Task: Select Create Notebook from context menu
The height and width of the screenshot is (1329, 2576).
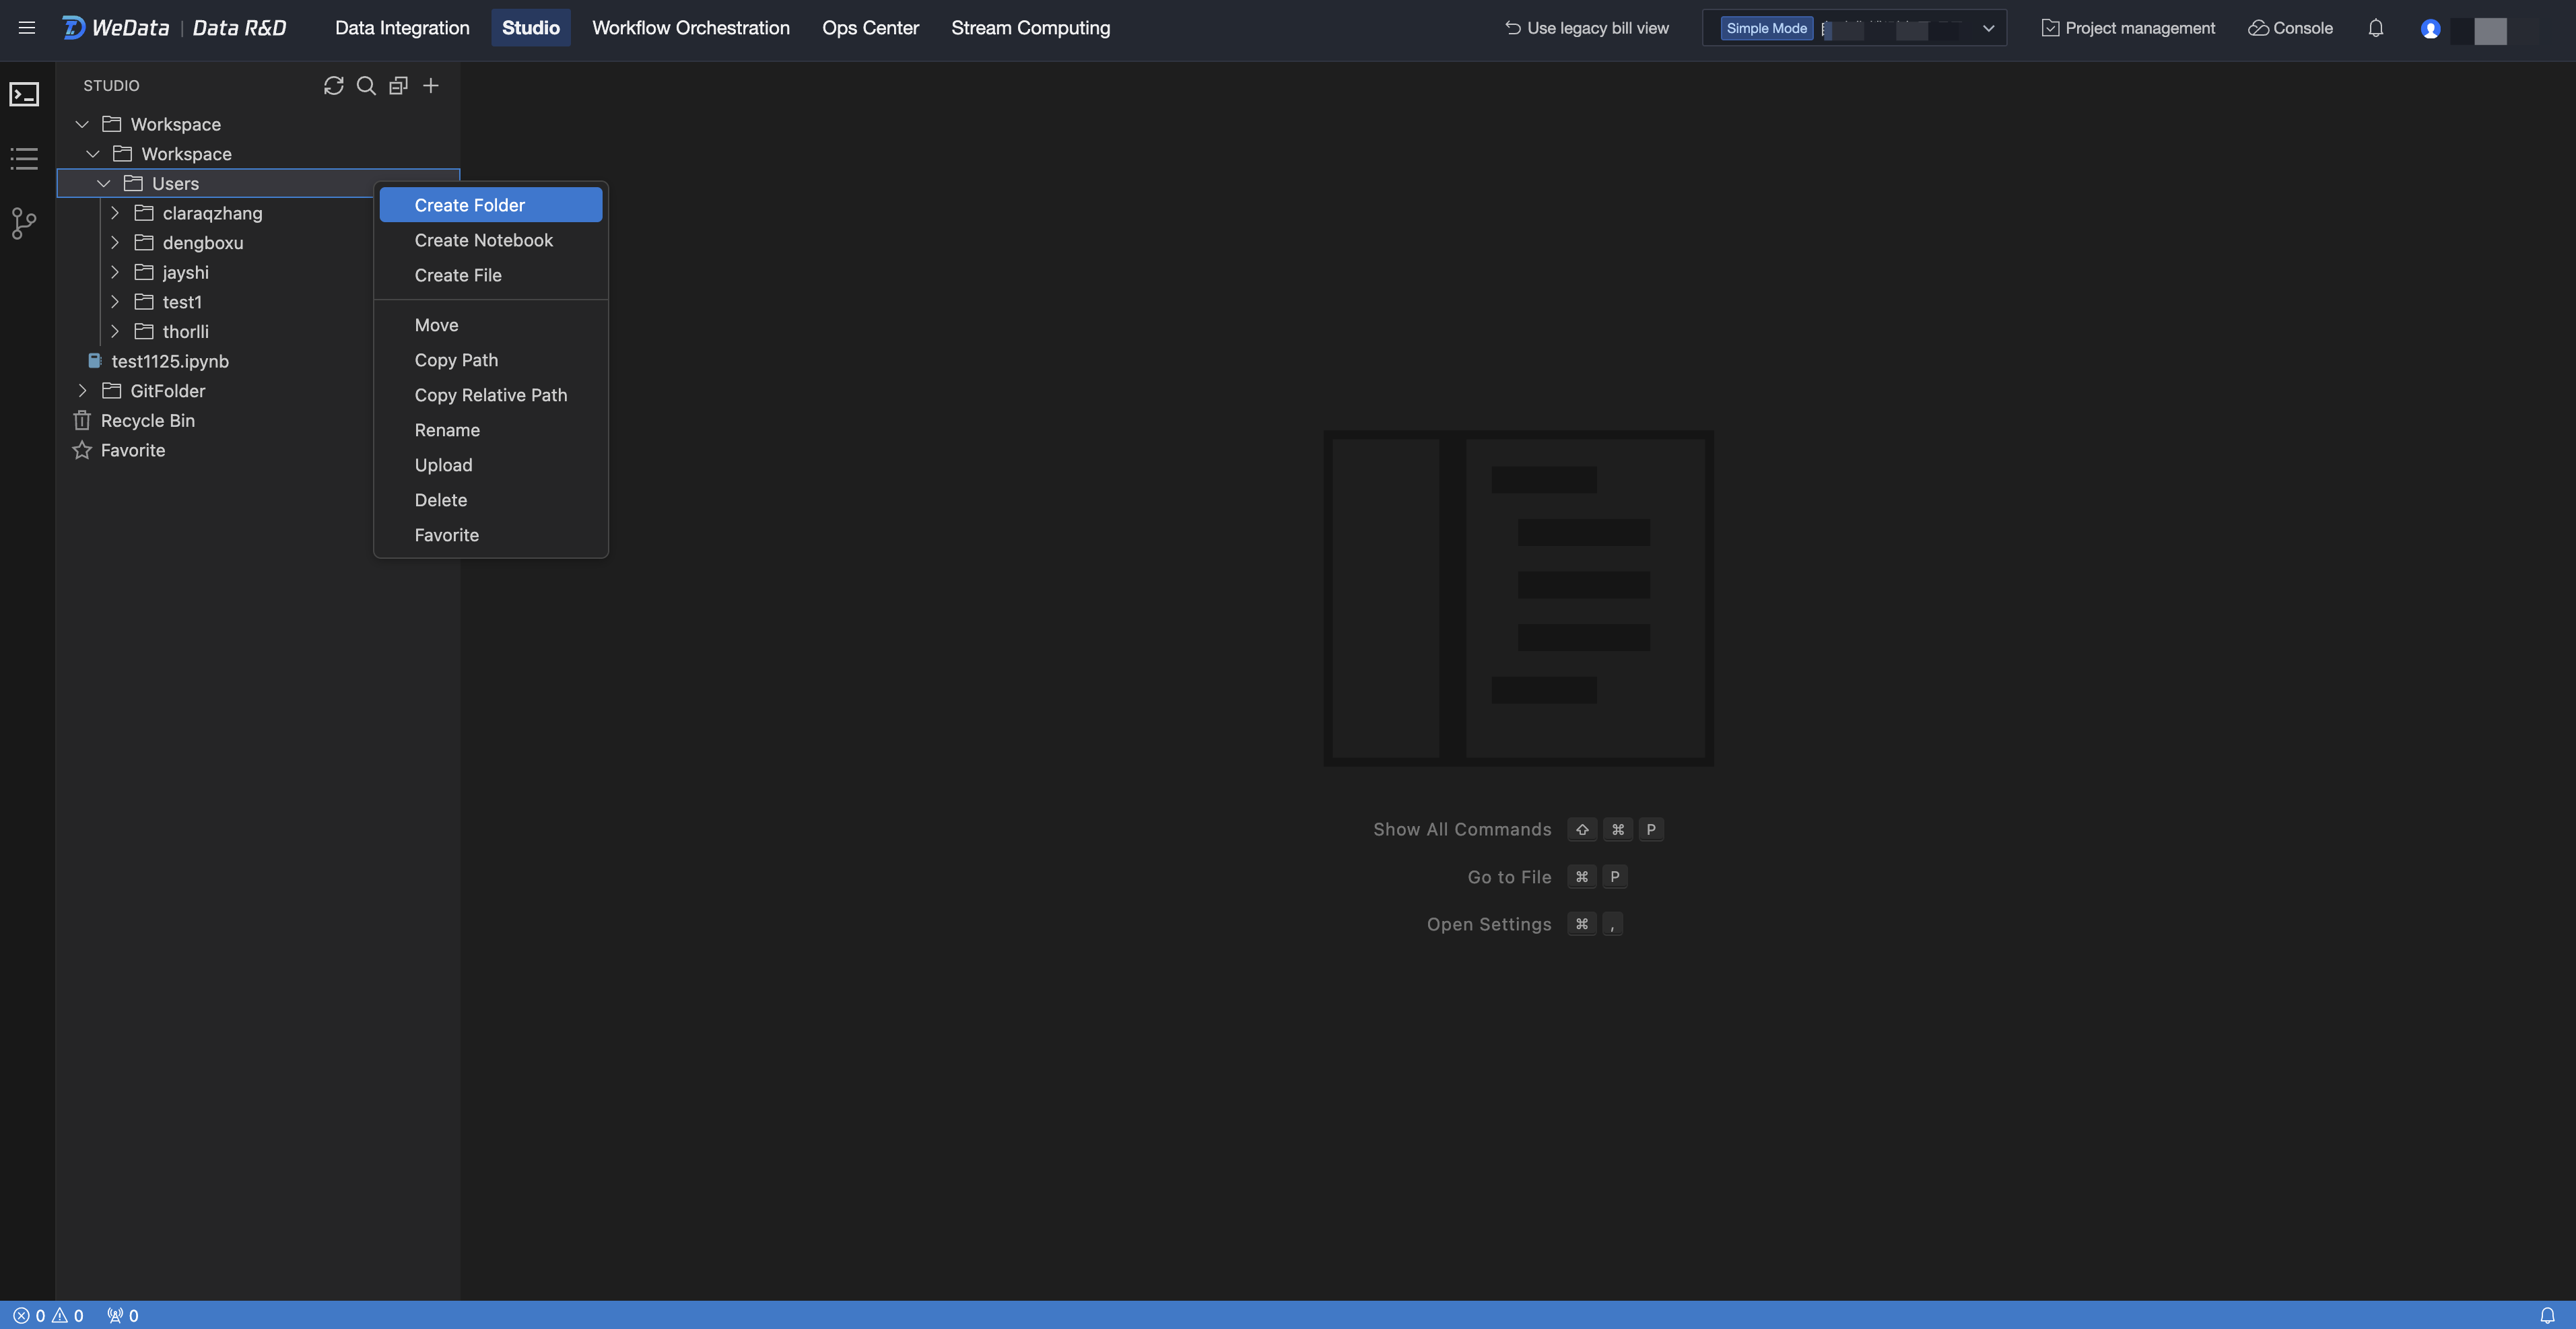Action: click(483, 240)
